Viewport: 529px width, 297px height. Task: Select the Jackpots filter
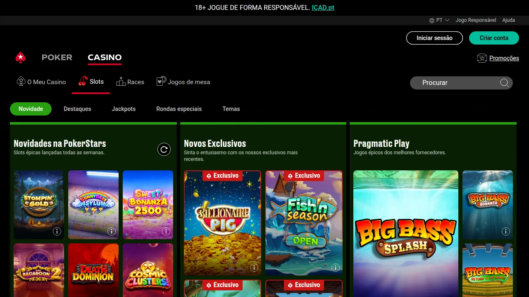[124, 109]
